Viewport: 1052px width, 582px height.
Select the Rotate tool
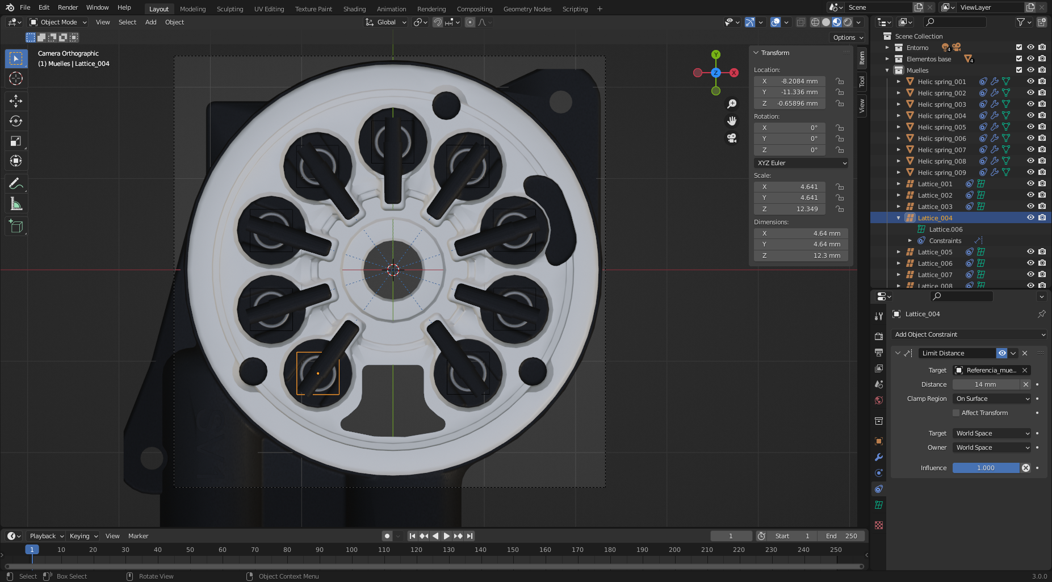coord(16,121)
